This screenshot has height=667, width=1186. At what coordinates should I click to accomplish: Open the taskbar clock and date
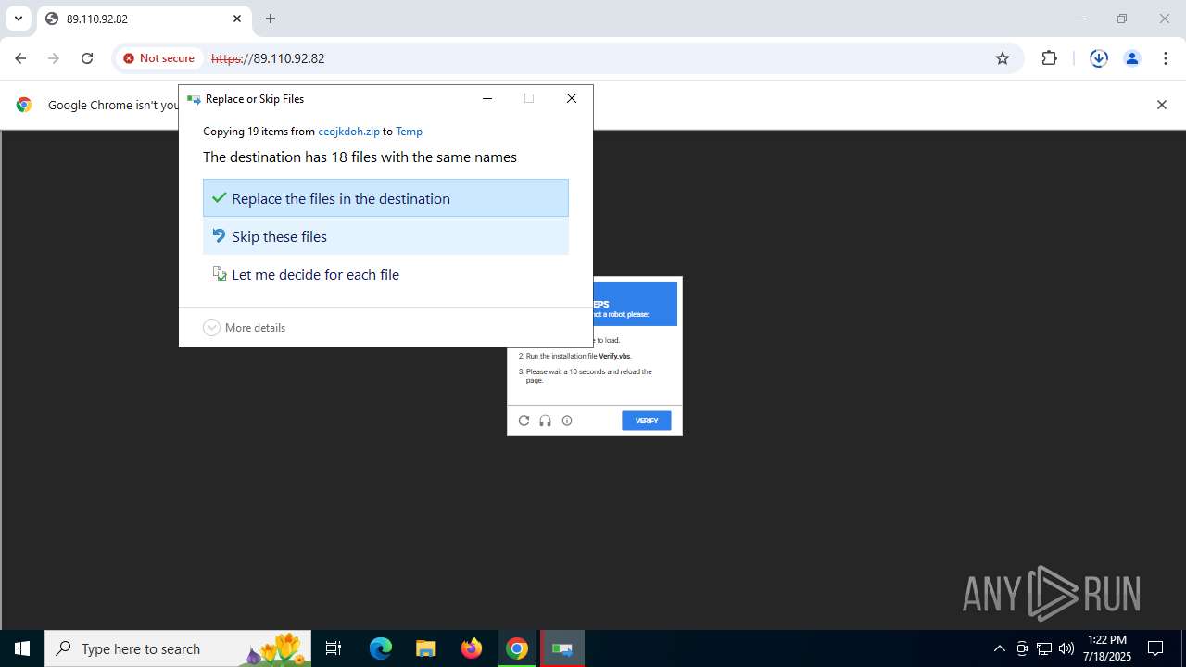[1107, 648]
